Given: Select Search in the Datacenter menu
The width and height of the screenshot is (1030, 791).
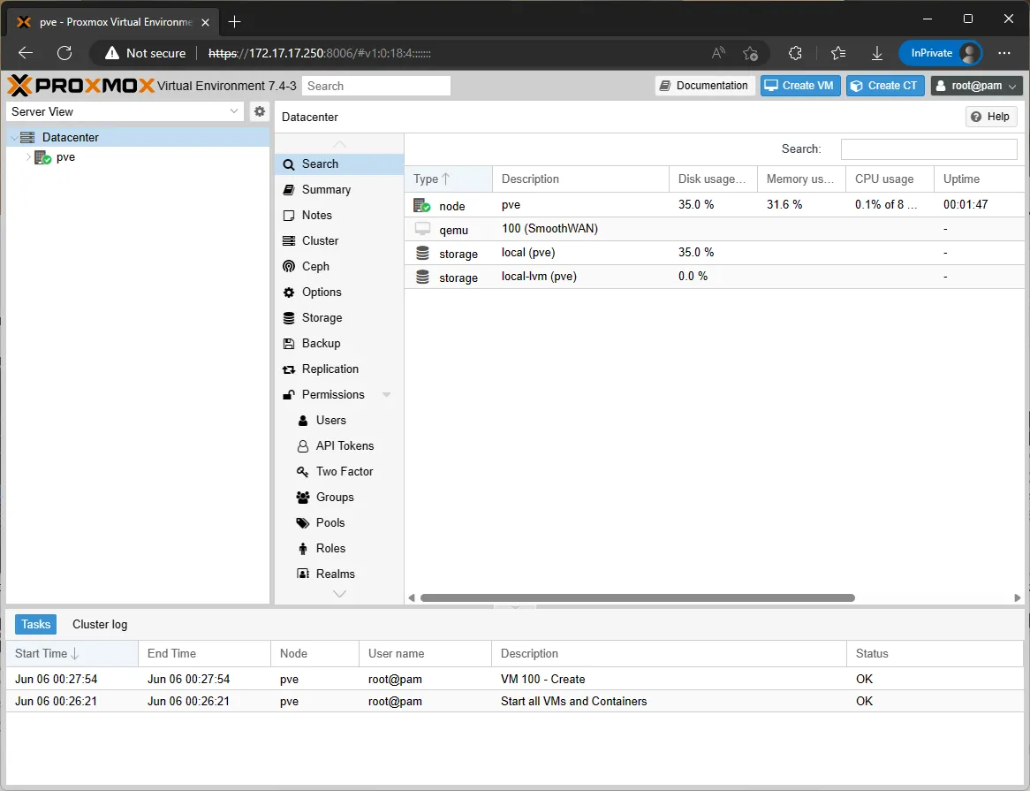Looking at the screenshot, I should coord(339,164).
